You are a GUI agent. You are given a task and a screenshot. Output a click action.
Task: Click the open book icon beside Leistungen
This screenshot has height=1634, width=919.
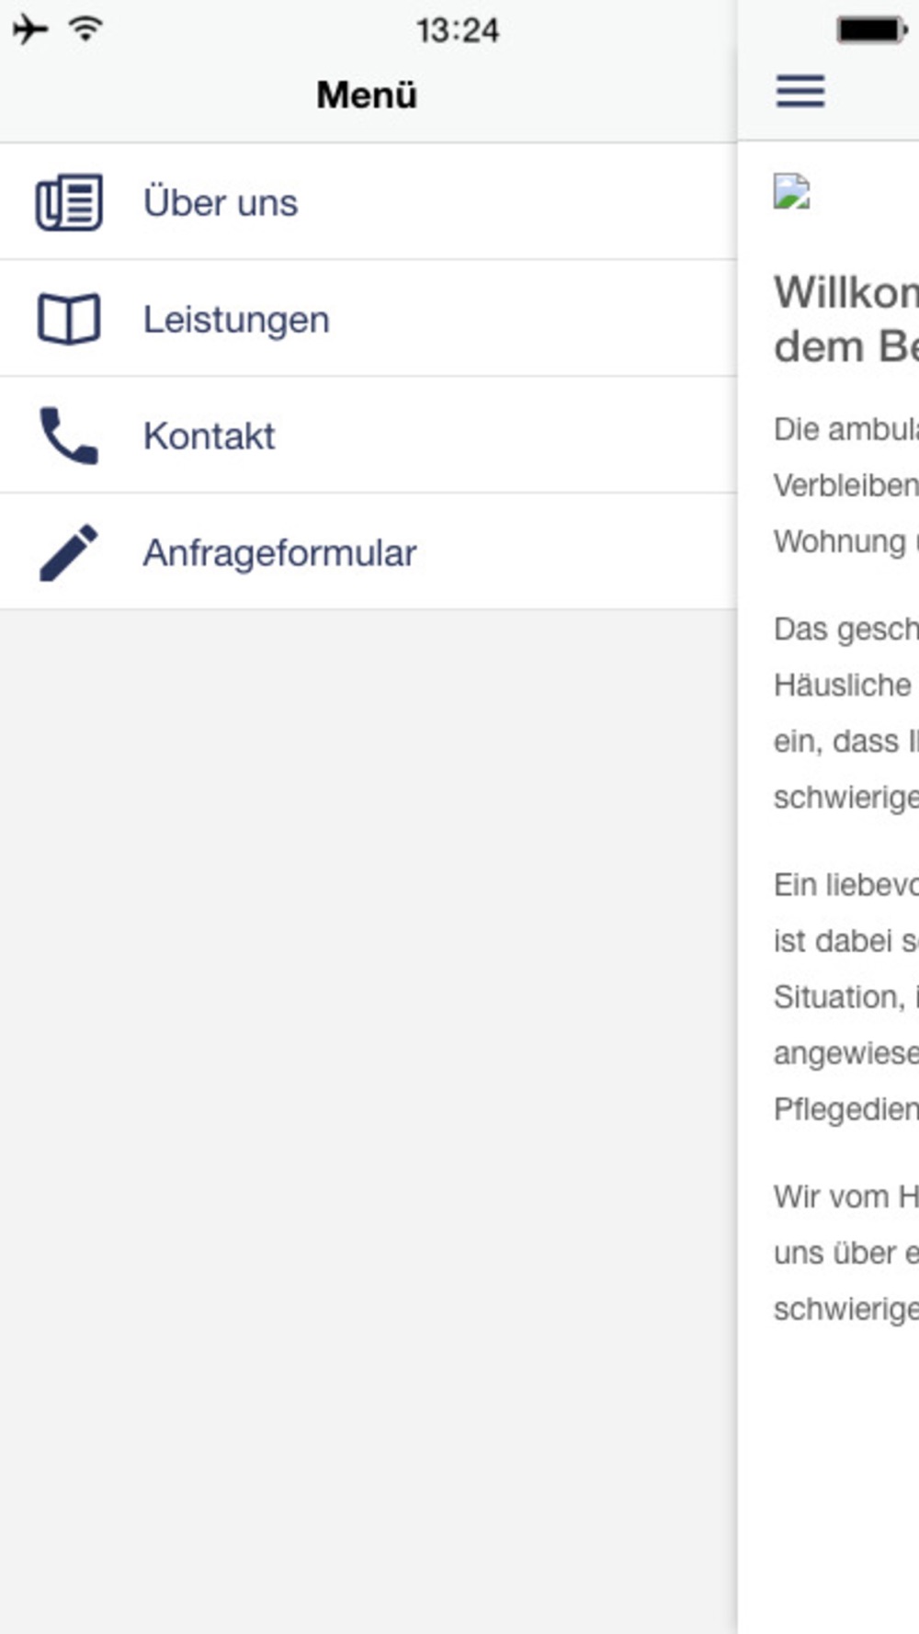pyautogui.click(x=69, y=319)
